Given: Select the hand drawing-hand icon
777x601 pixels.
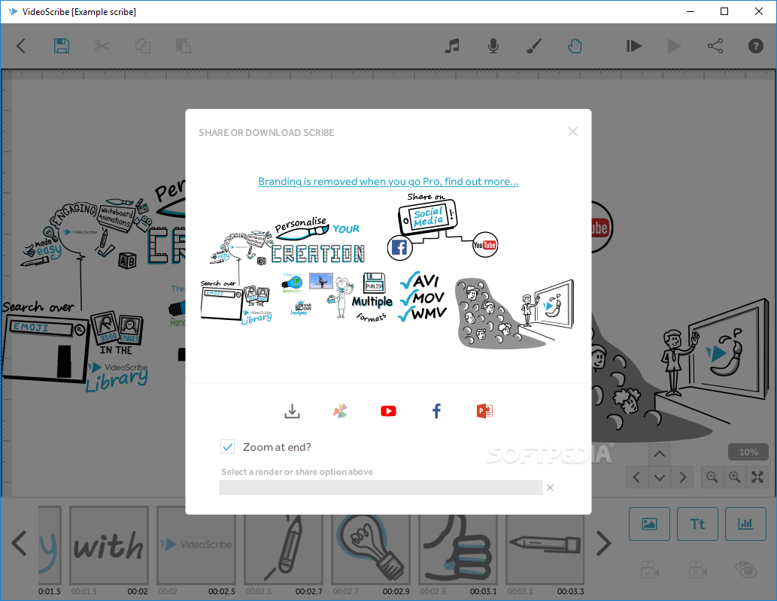Looking at the screenshot, I should point(575,47).
